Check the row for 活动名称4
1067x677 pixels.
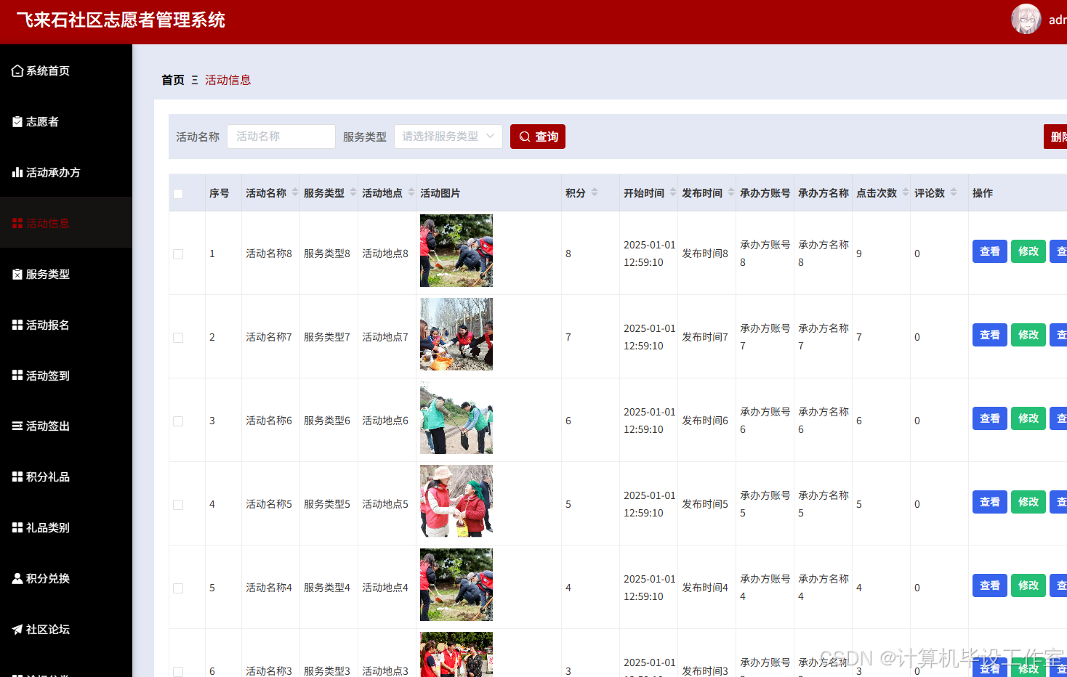pos(178,588)
